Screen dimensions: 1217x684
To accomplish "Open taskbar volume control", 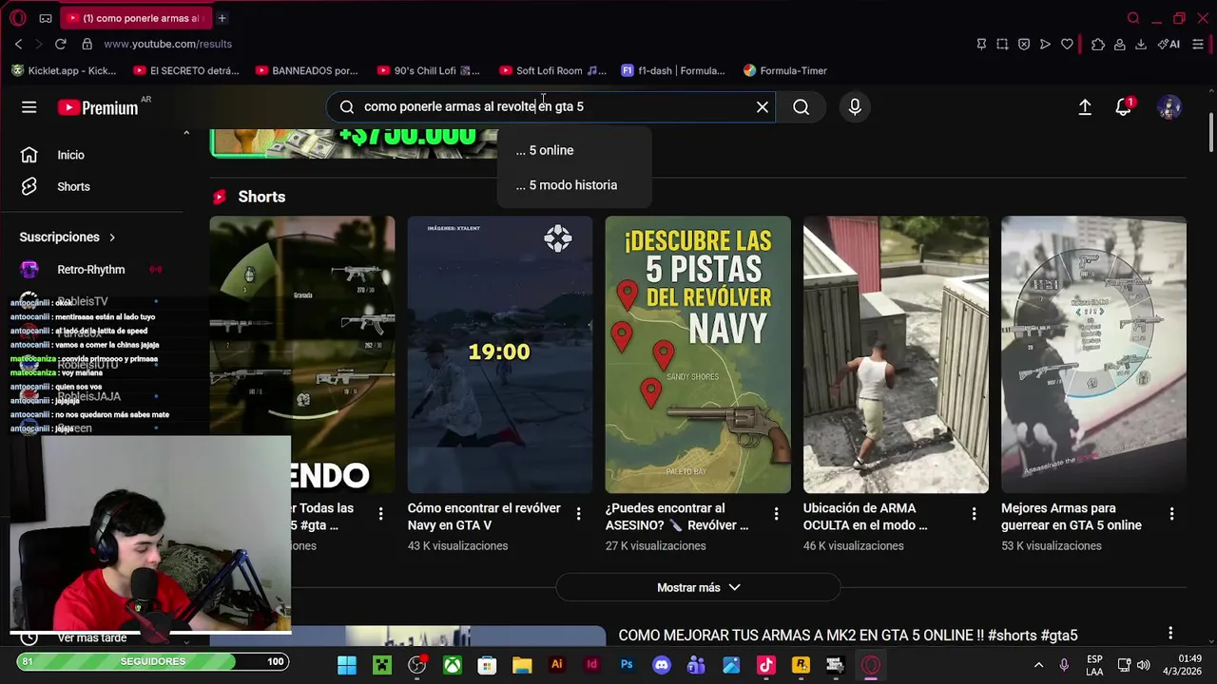I will (1143, 665).
